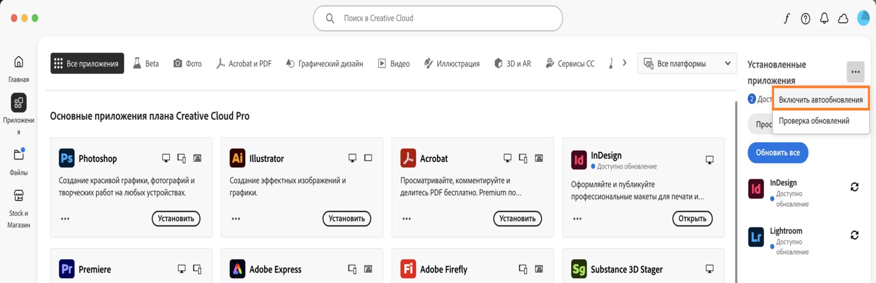Open the help question mark icon
Screen dimensions: 876x283
tap(805, 18)
